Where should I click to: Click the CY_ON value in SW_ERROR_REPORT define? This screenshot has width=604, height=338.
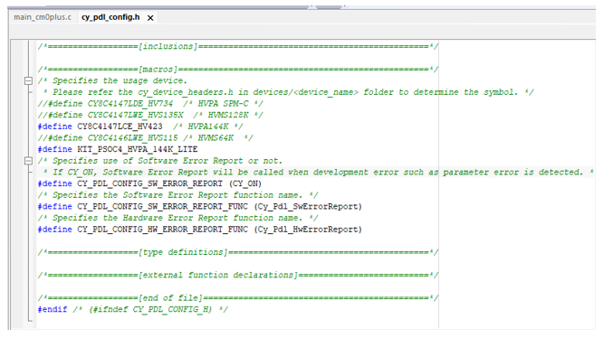click(x=245, y=183)
